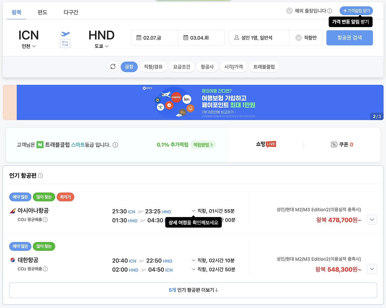Click the filter reset refresh icon
Screen dimensions: 386x308
(113, 67)
